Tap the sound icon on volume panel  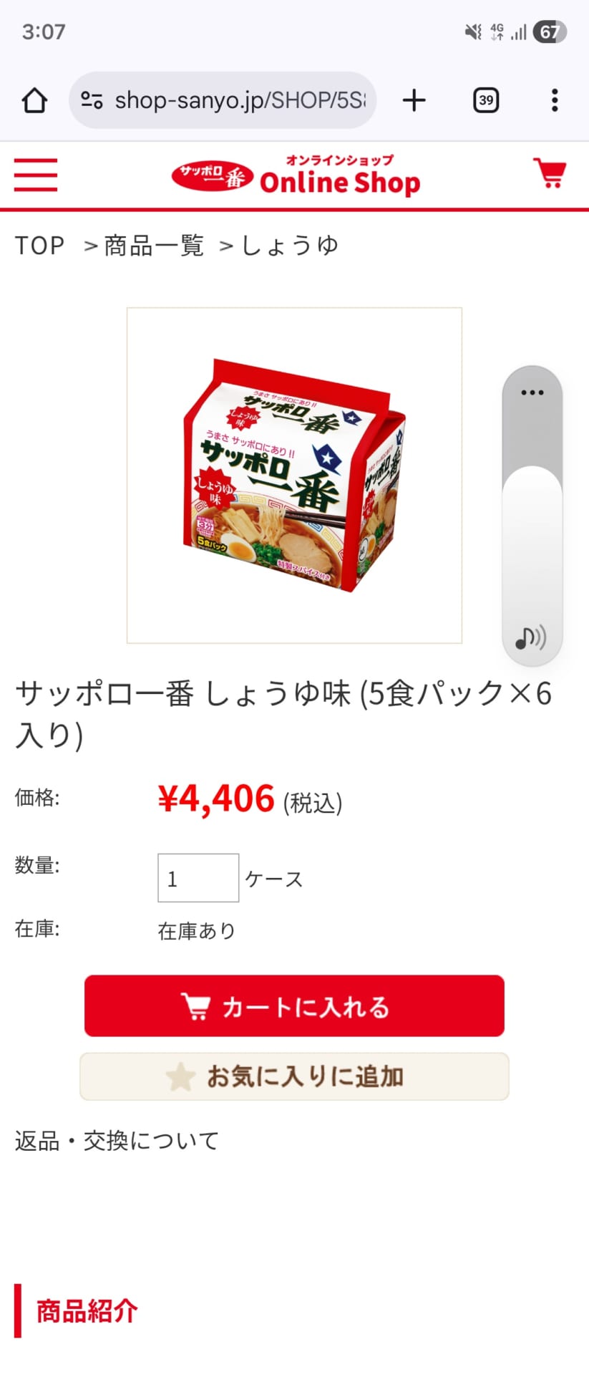click(x=531, y=637)
